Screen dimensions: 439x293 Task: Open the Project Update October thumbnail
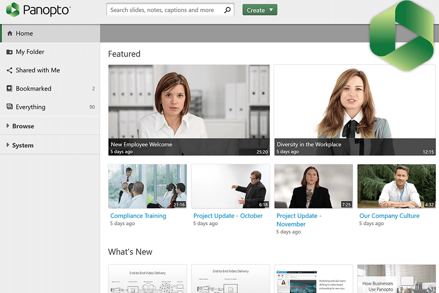pos(230,186)
